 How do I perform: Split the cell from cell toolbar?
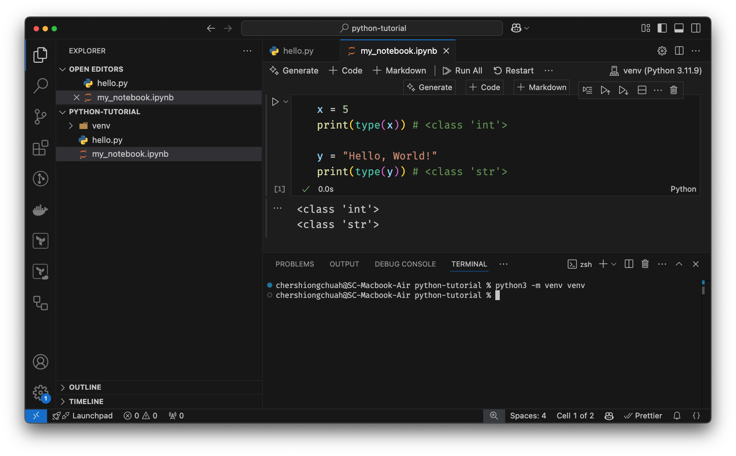point(642,90)
